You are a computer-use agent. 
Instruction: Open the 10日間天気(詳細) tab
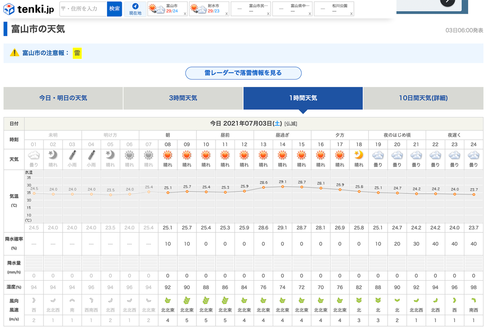point(423,98)
